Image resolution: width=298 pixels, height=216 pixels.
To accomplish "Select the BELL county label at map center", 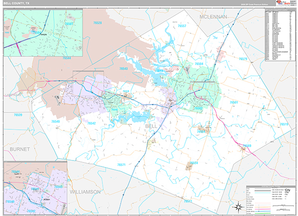I will click(151, 126).
